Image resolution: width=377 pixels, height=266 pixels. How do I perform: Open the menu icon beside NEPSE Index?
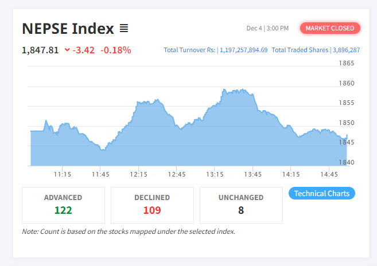pos(124,28)
